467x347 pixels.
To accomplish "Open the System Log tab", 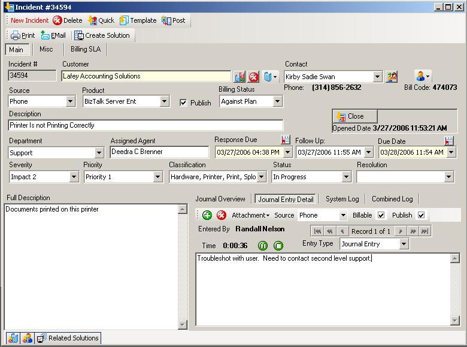I will [x=342, y=199].
